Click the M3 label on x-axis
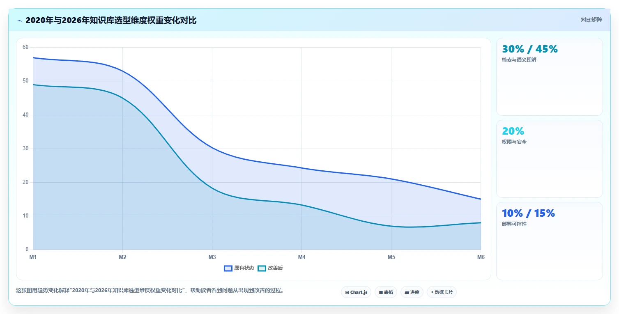The height and width of the screenshot is (314, 619). click(x=212, y=257)
